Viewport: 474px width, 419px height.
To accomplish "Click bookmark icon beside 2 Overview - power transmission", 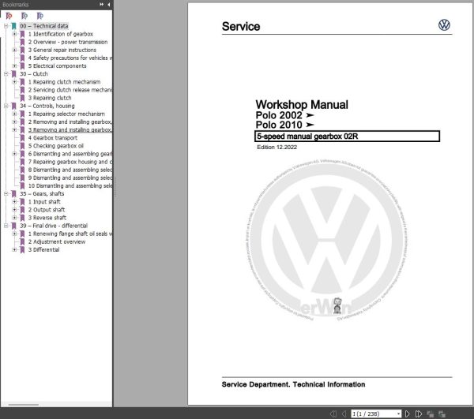I will (22, 42).
